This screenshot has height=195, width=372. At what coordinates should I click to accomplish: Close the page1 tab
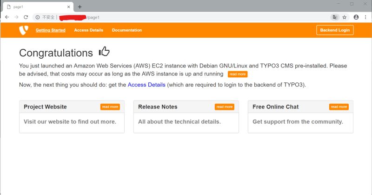point(68,7)
